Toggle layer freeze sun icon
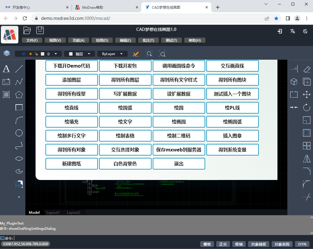The width and height of the screenshot is (313, 249). point(30,54)
